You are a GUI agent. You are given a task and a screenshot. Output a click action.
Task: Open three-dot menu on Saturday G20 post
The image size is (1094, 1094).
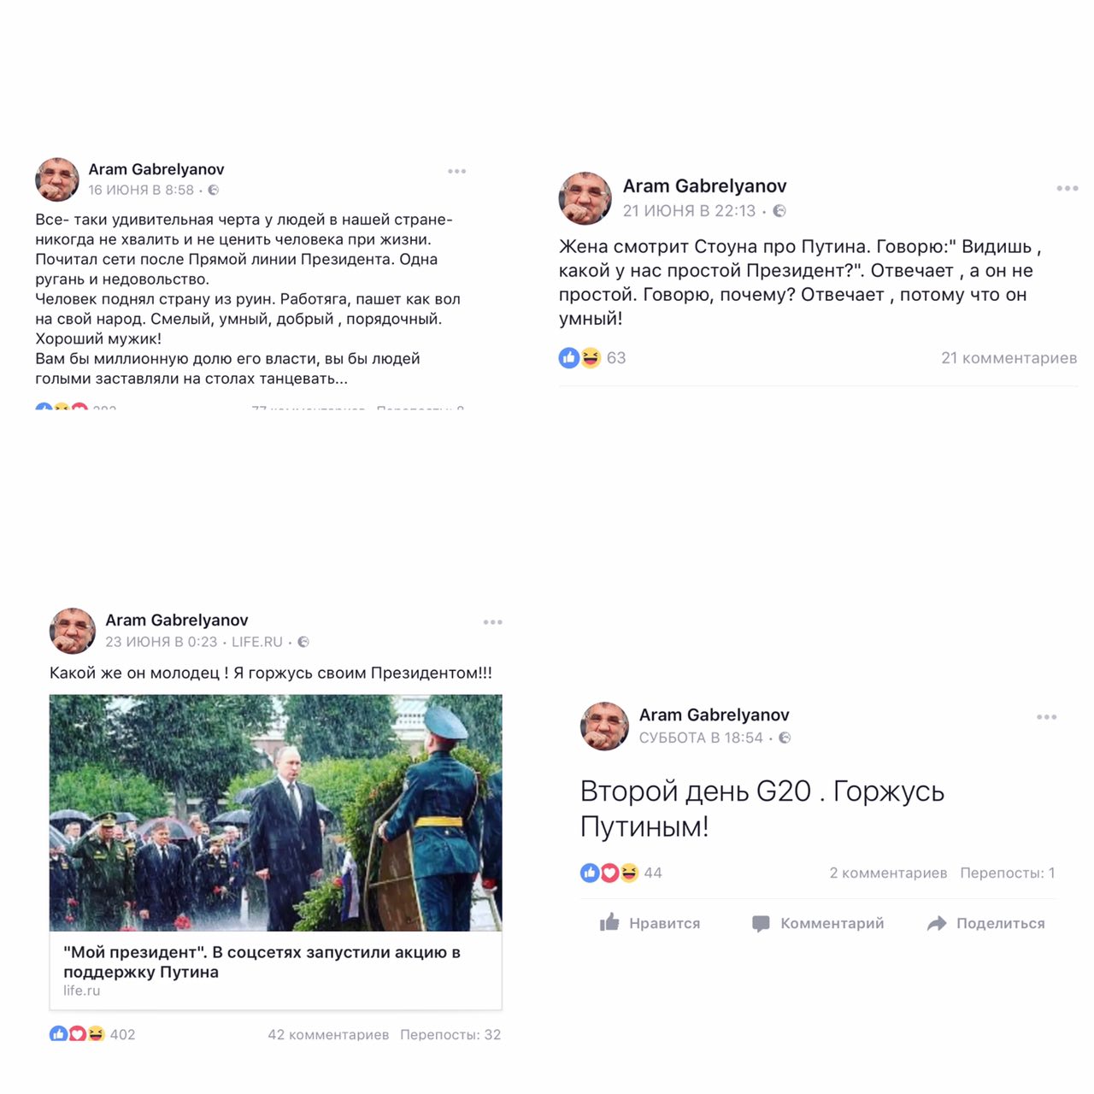[1046, 717]
